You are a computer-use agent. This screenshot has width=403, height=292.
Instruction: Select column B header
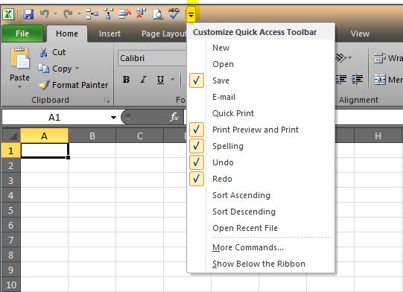click(92, 136)
